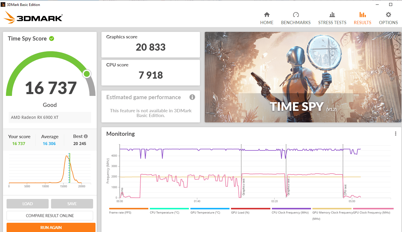The width and height of the screenshot is (402, 232).
Task: Click the Best score 20 245
Action: 80,144
